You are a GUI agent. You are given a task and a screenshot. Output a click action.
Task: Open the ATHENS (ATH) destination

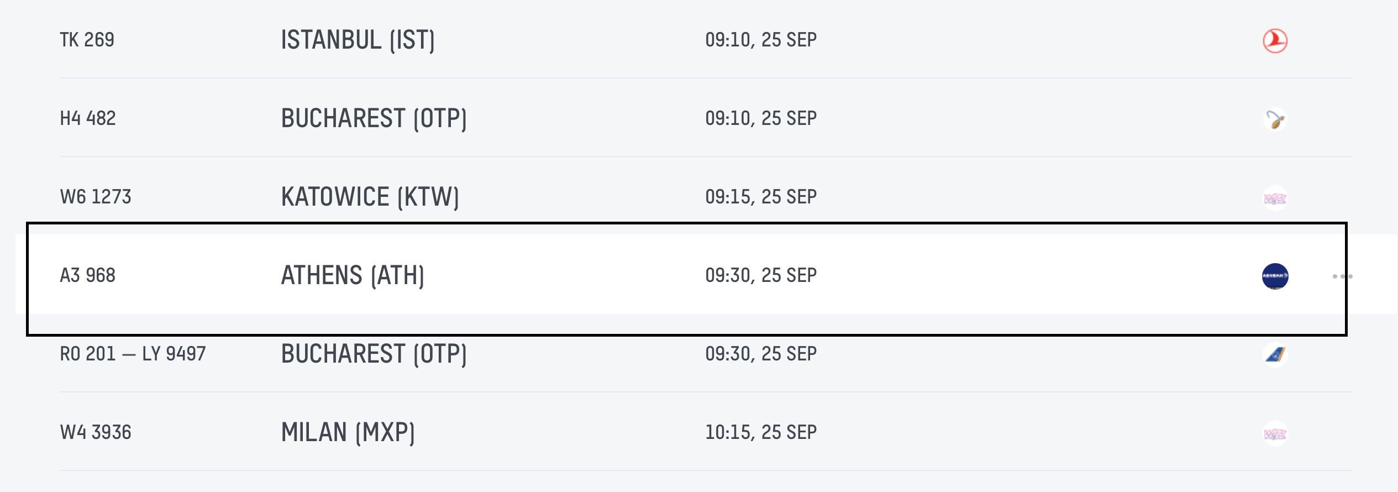[353, 275]
